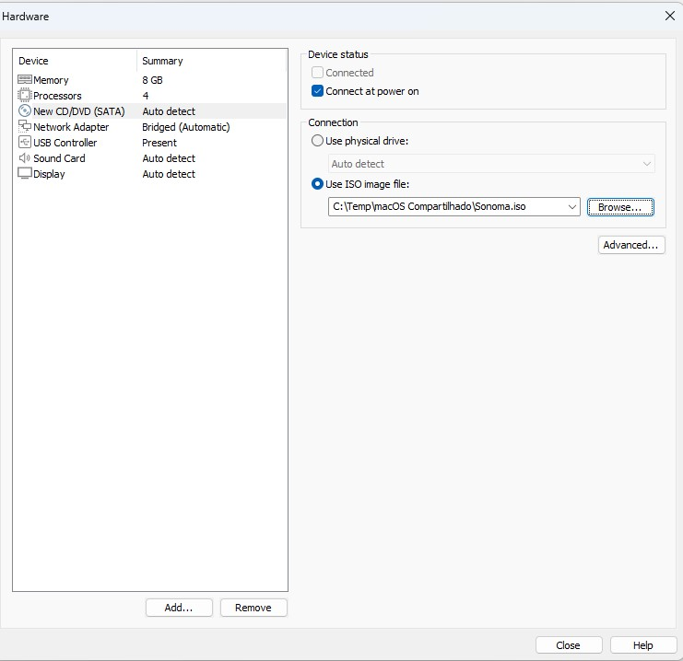Click the Display monitor icon
The image size is (683, 661).
click(25, 174)
